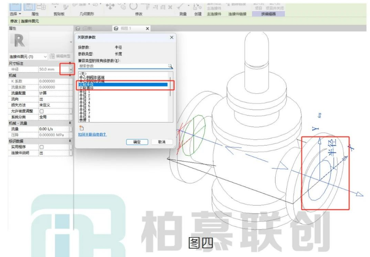Screen dimensions: 370x257
Task: Click the 半径 label on the connector
Action: (332, 147)
